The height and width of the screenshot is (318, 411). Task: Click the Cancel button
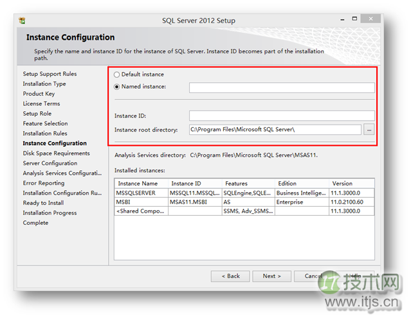(313, 276)
